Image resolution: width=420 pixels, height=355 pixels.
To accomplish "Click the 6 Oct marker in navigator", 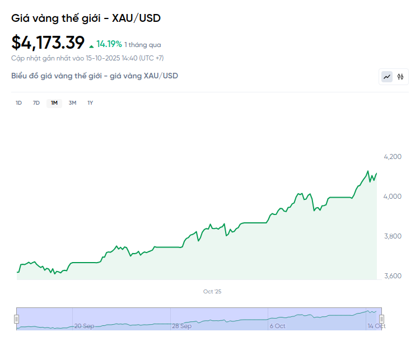I will pos(277,326).
